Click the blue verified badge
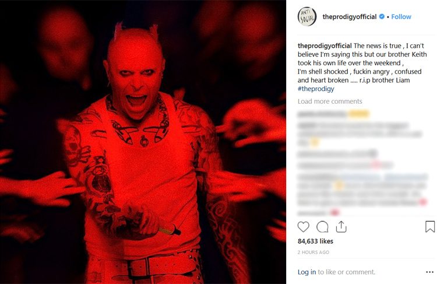The width and height of the screenshot is (437, 284). tap(382, 16)
